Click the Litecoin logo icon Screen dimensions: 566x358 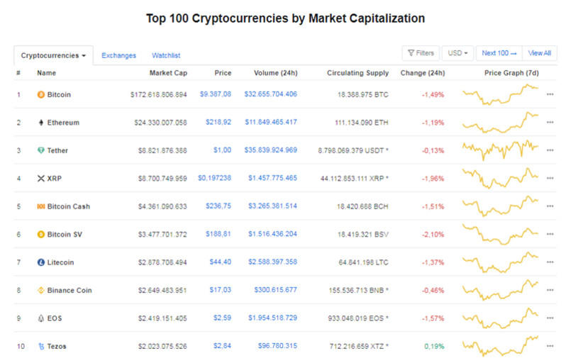[40, 262]
